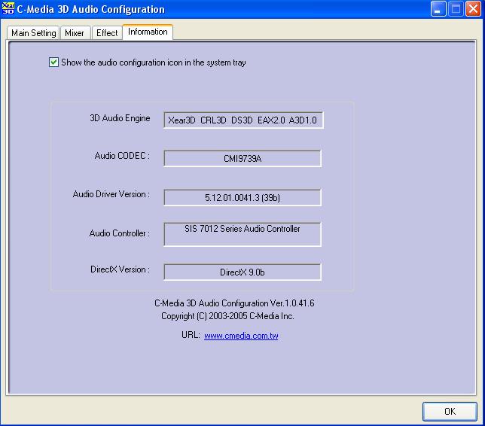Minimize the C-Media Audio Configuration window
Image resolution: width=485 pixels, height=426 pixels.
[438, 9]
